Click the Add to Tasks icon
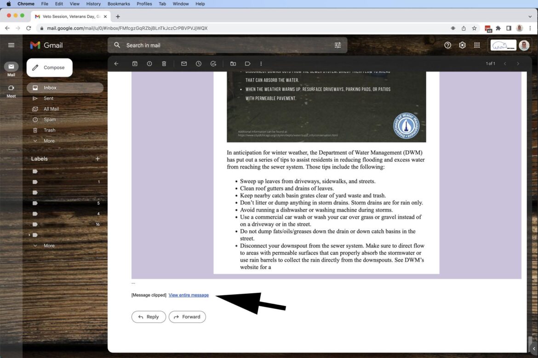This screenshot has height=358, width=538. [213, 64]
